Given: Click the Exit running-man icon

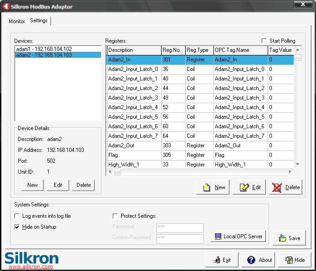Looking at the screenshot, I should pyautogui.click(x=217, y=260).
